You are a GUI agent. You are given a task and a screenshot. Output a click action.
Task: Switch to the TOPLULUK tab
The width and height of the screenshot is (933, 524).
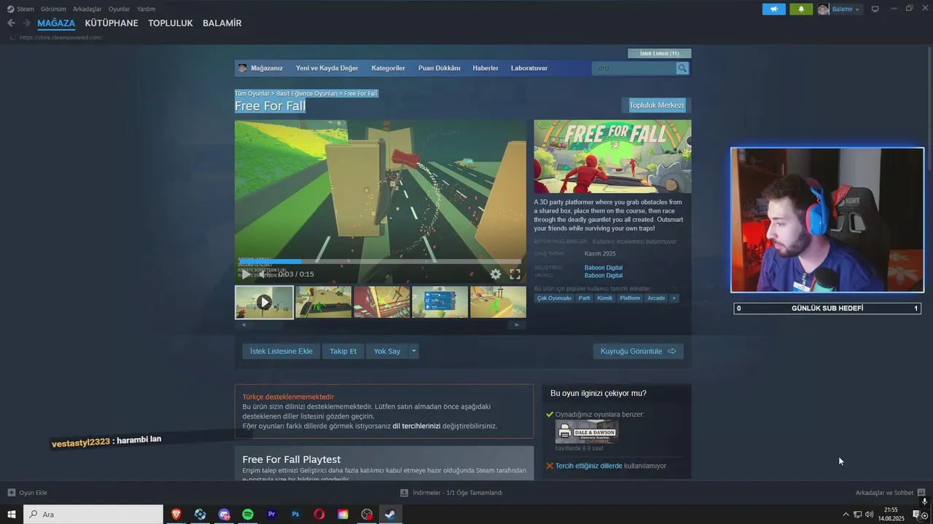[x=171, y=23]
